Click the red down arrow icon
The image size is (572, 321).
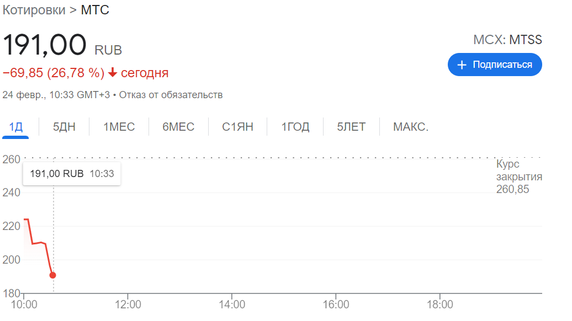pyautogui.click(x=113, y=73)
